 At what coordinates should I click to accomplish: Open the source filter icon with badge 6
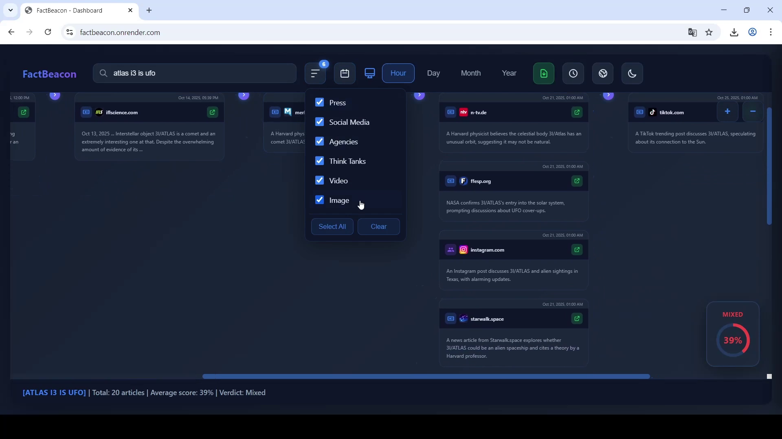[x=315, y=74]
